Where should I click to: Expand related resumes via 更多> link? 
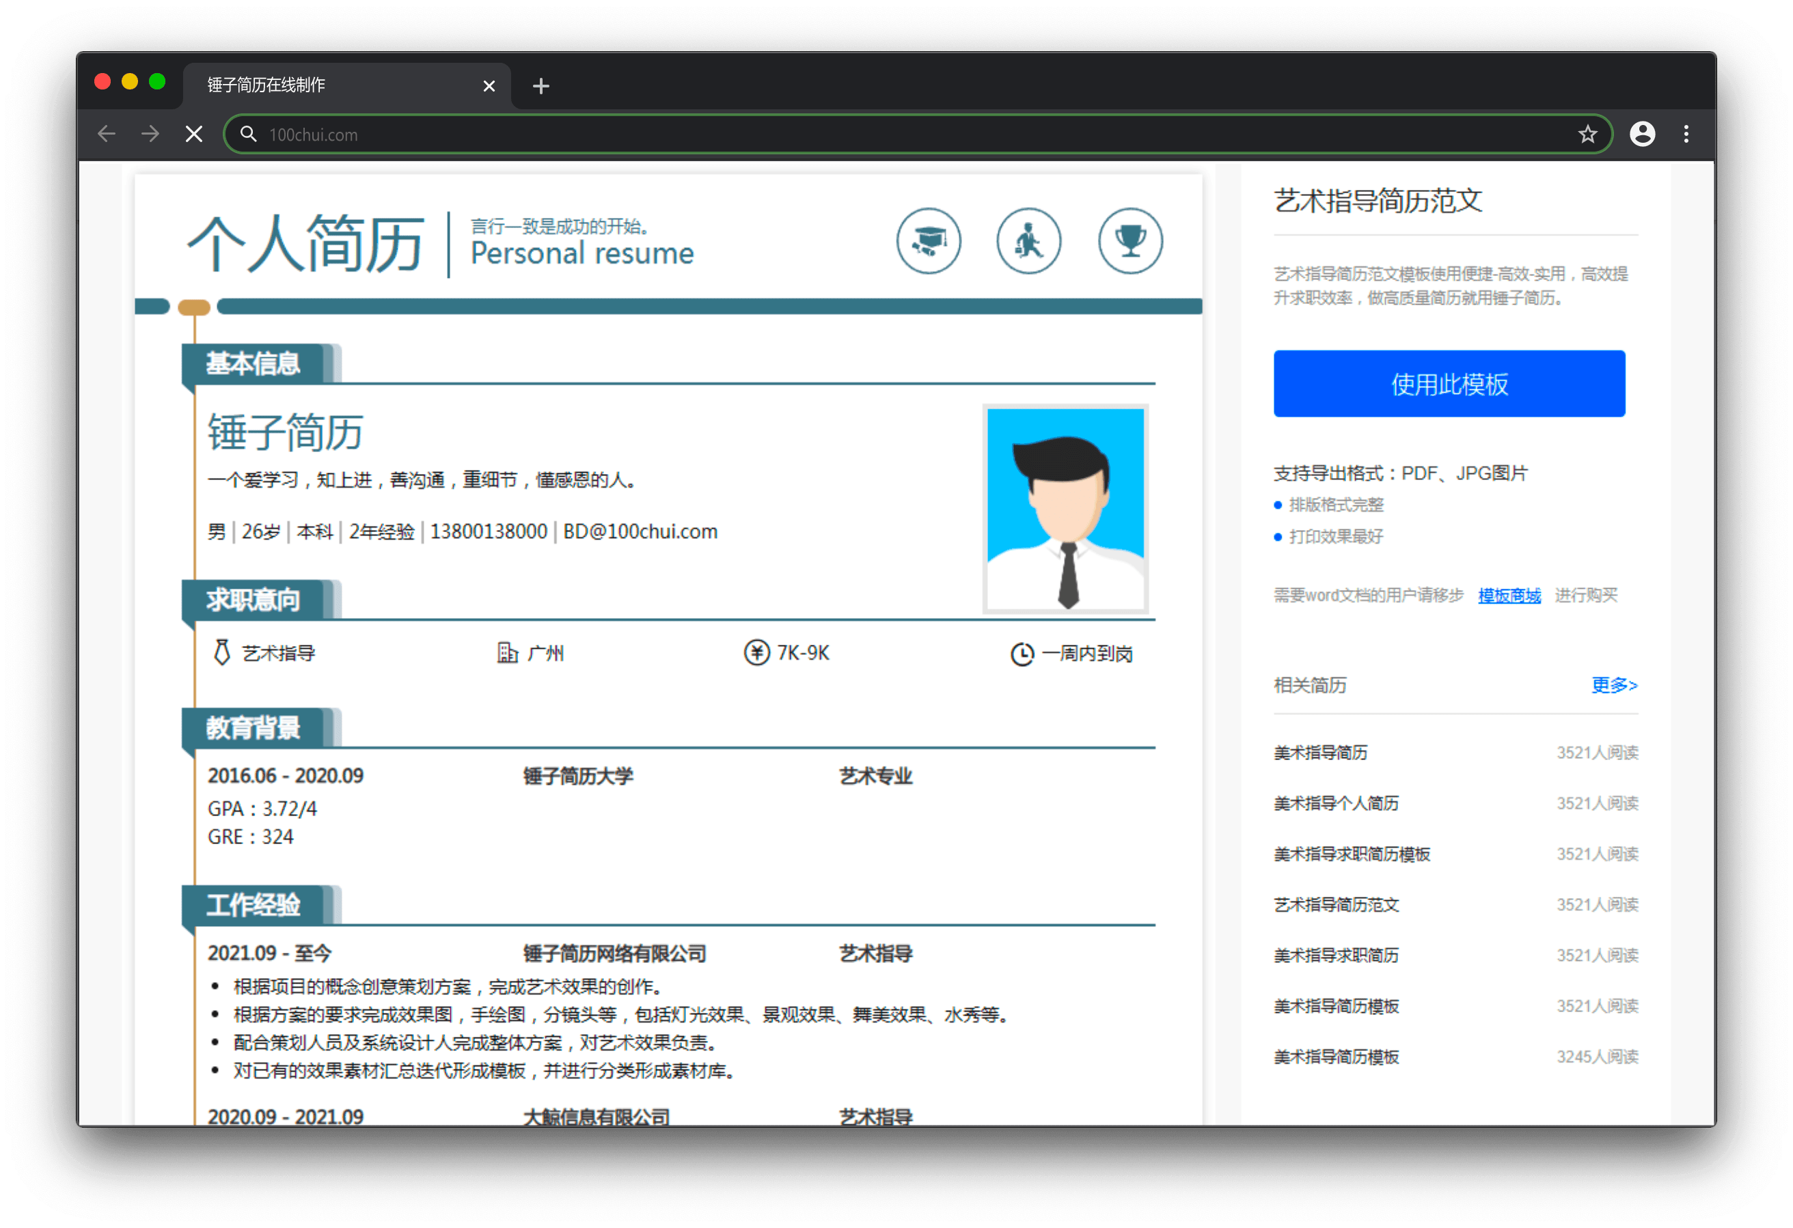(1614, 685)
